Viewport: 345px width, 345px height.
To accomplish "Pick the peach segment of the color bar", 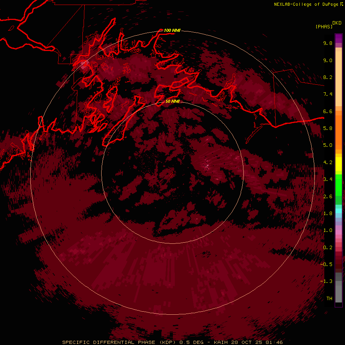I will tap(338, 79).
